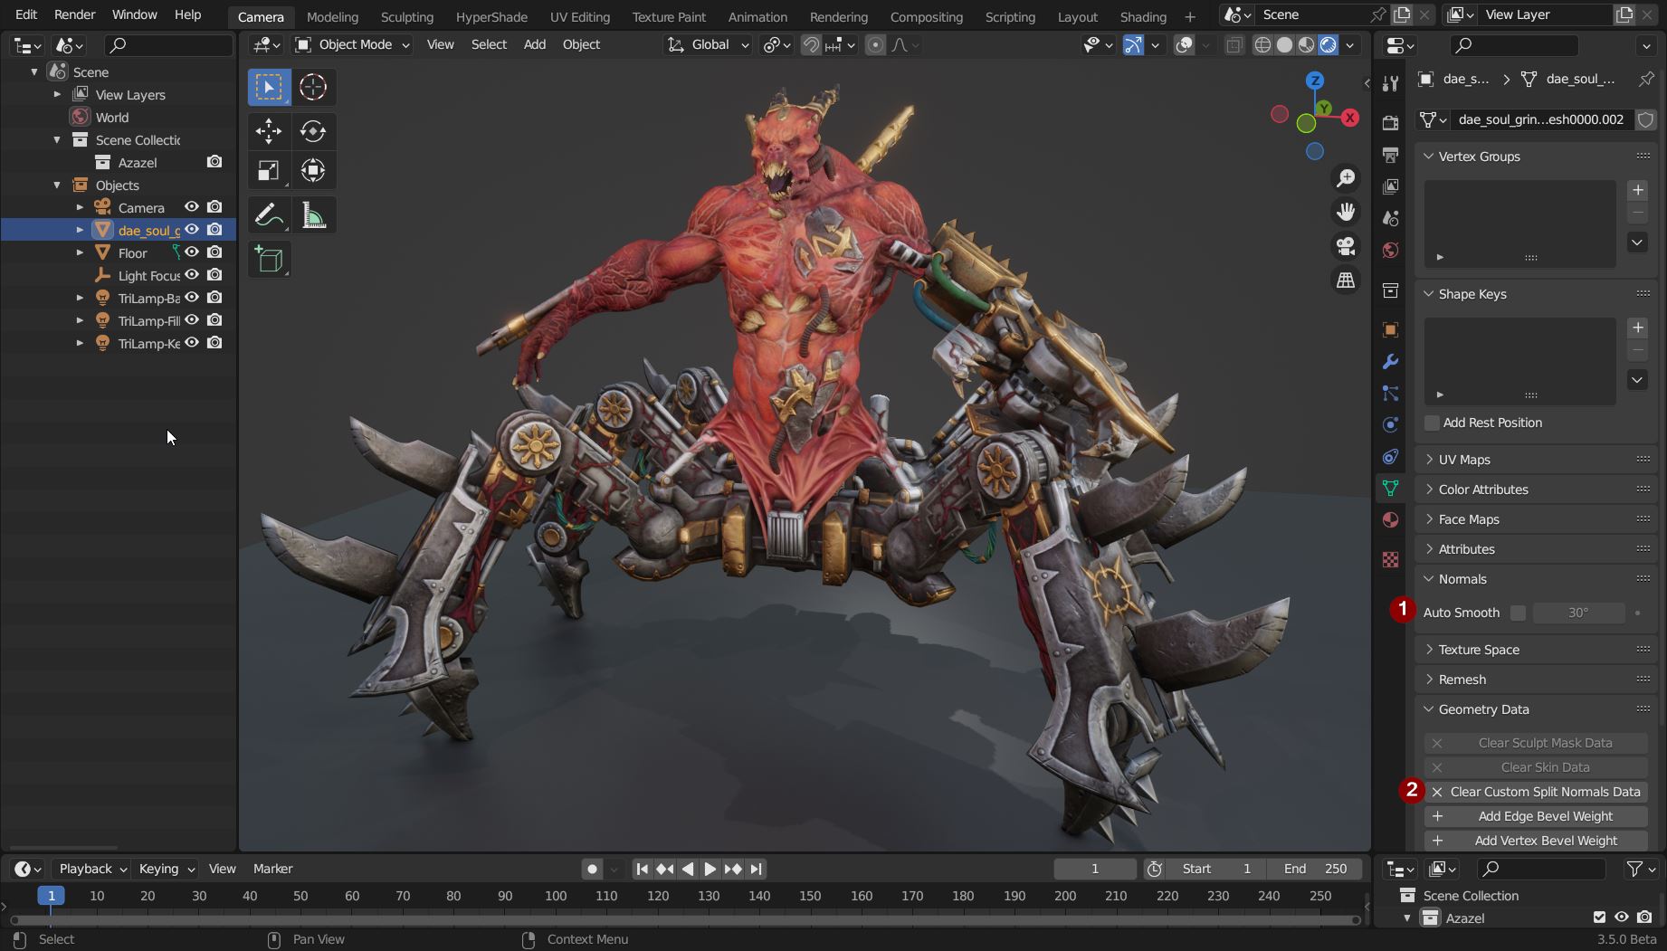1667x951 pixels.
Task: Open the Window menu
Action: click(134, 15)
